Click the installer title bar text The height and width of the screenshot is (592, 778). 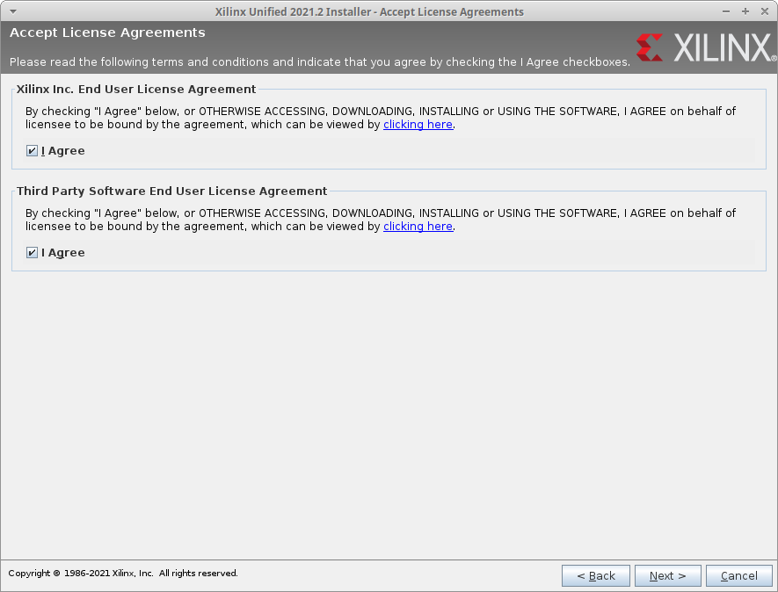point(369,11)
